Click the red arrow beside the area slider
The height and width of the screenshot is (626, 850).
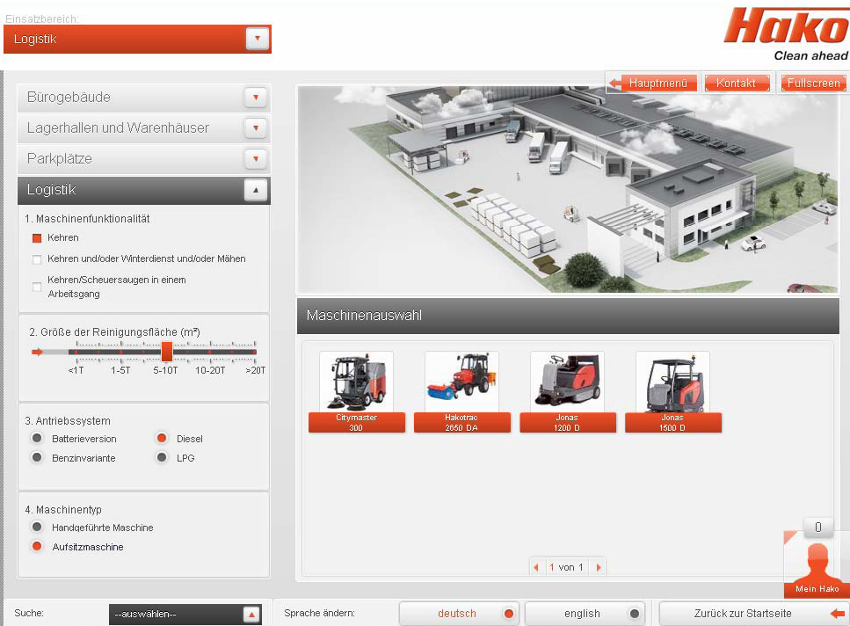click(37, 352)
